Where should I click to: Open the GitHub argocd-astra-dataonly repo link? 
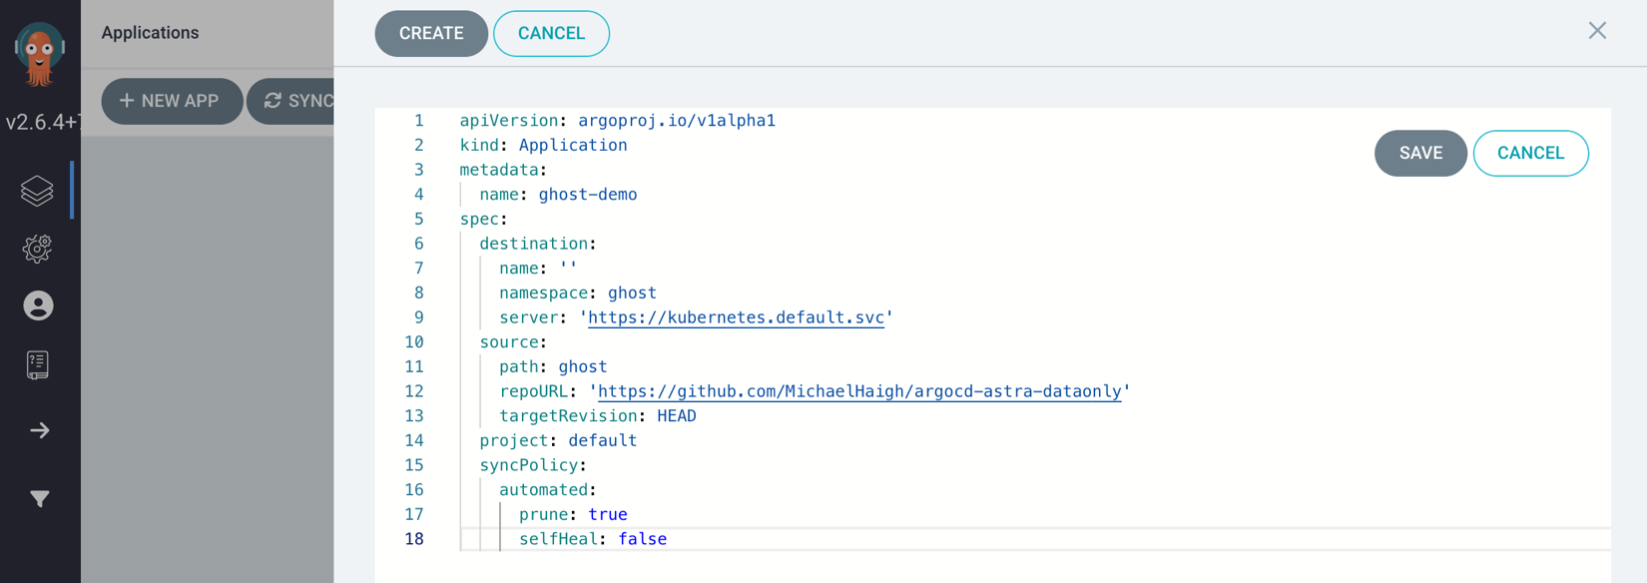(x=859, y=391)
